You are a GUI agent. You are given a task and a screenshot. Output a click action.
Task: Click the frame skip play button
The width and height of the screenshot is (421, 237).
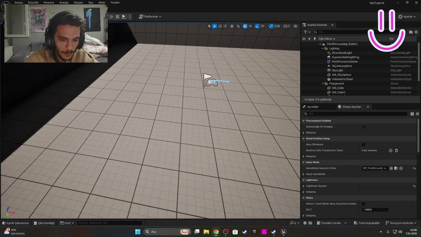coord(111,16)
